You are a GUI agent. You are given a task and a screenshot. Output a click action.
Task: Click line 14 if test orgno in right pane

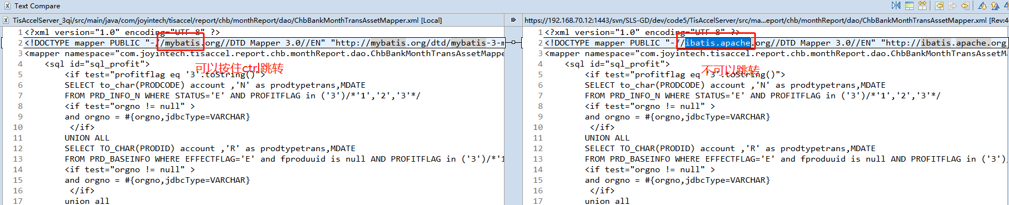coord(650,169)
